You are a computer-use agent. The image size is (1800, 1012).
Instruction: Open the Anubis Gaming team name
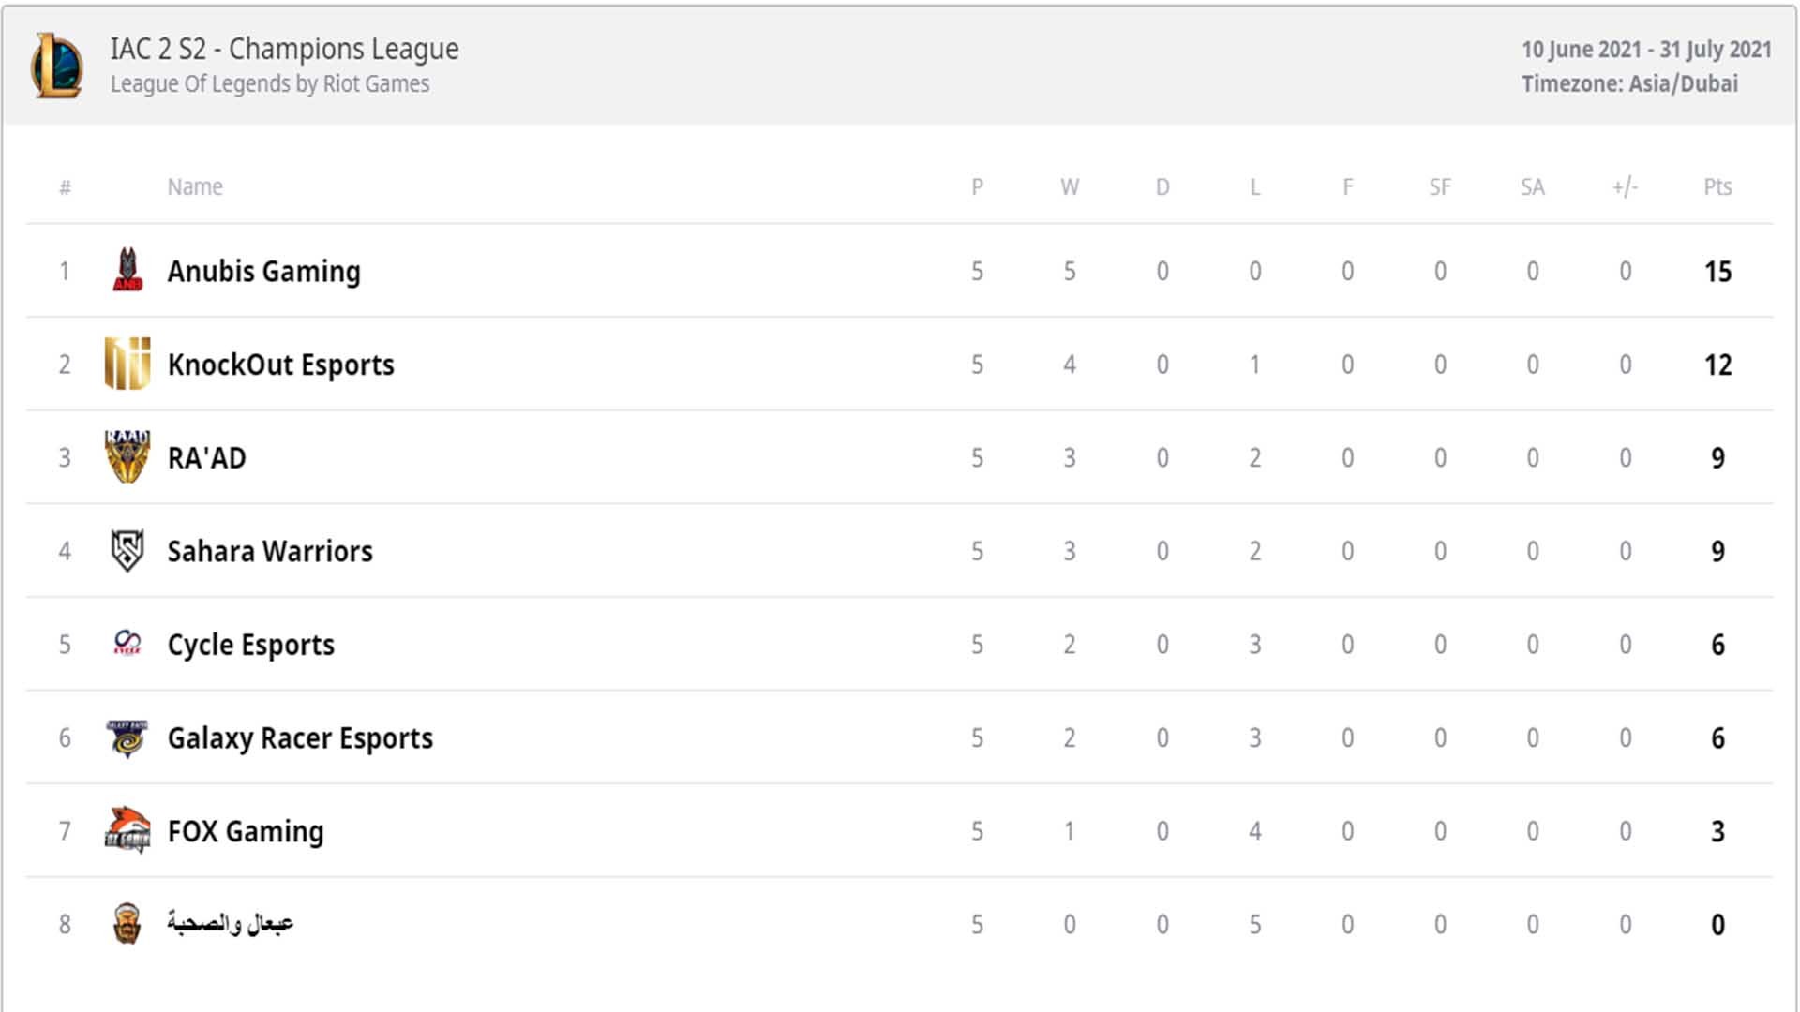click(264, 271)
